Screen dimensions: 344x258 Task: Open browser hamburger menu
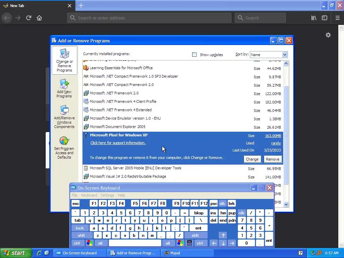point(337,18)
